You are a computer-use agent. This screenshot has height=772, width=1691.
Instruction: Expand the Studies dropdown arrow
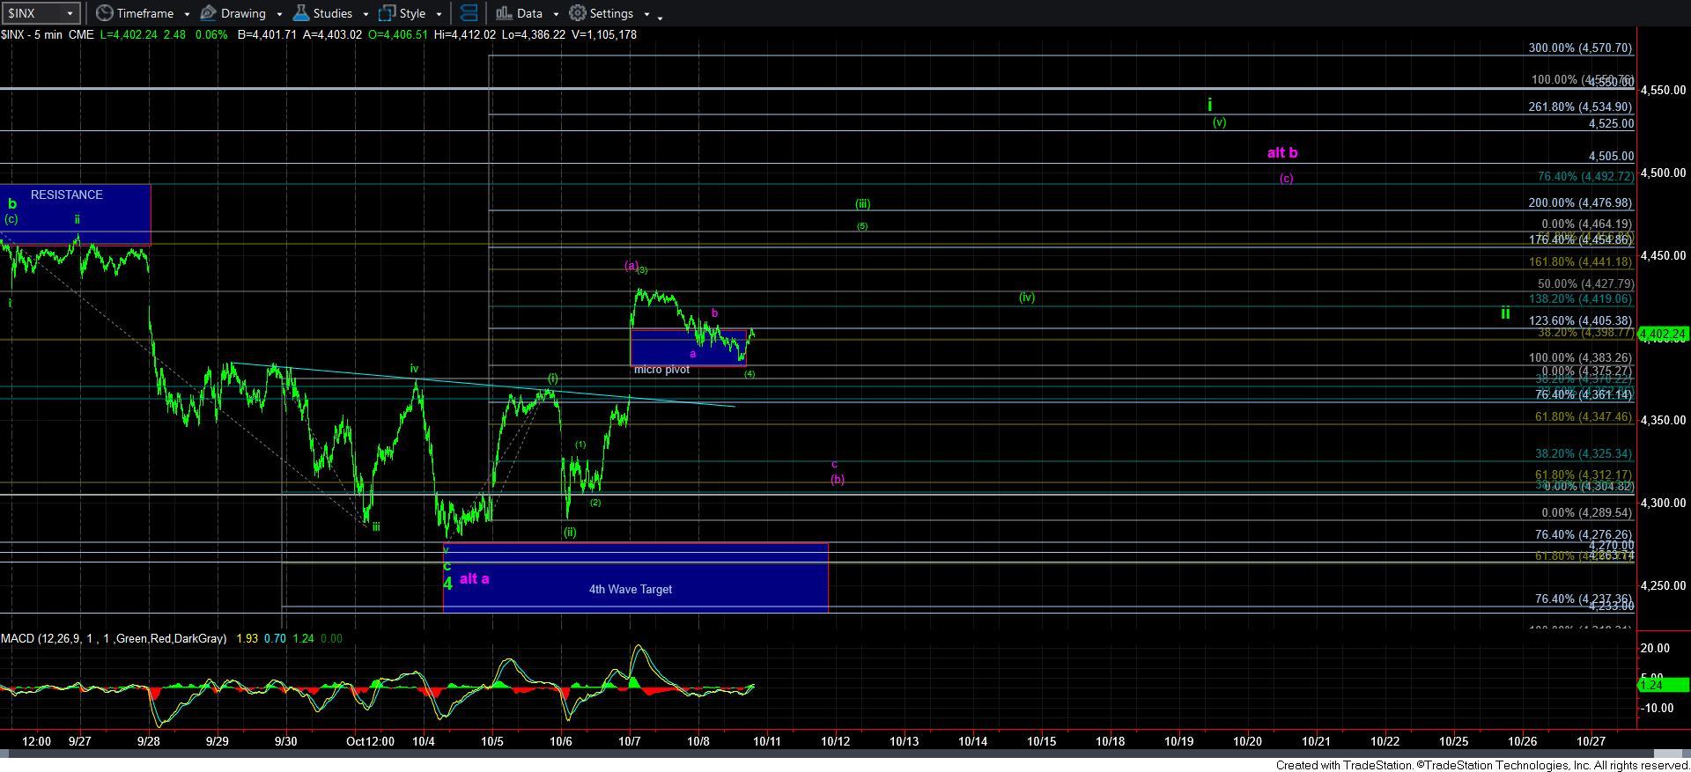tap(366, 14)
